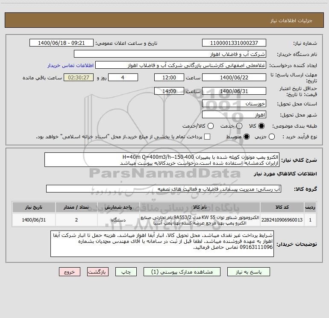Click the request creator field
329x318 pixels.
181,65
